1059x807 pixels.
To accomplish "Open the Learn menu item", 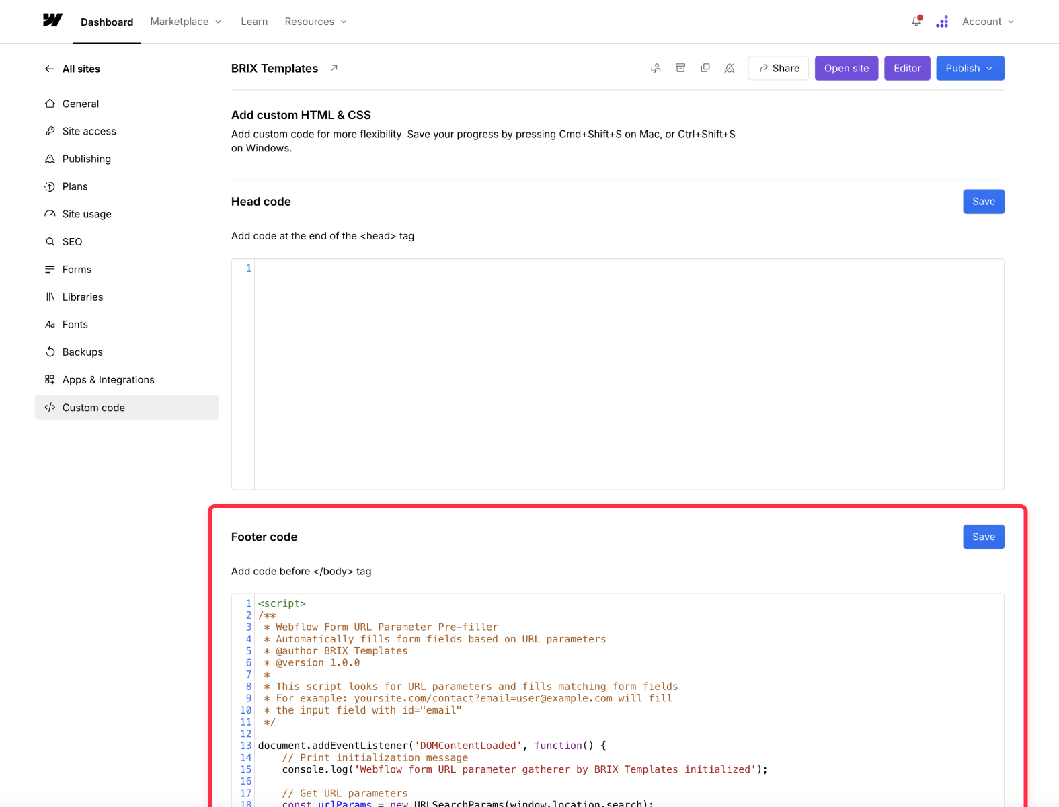I will coord(254,22).
